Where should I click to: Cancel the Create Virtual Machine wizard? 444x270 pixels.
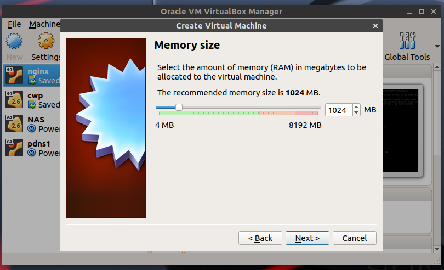point(354,238)
